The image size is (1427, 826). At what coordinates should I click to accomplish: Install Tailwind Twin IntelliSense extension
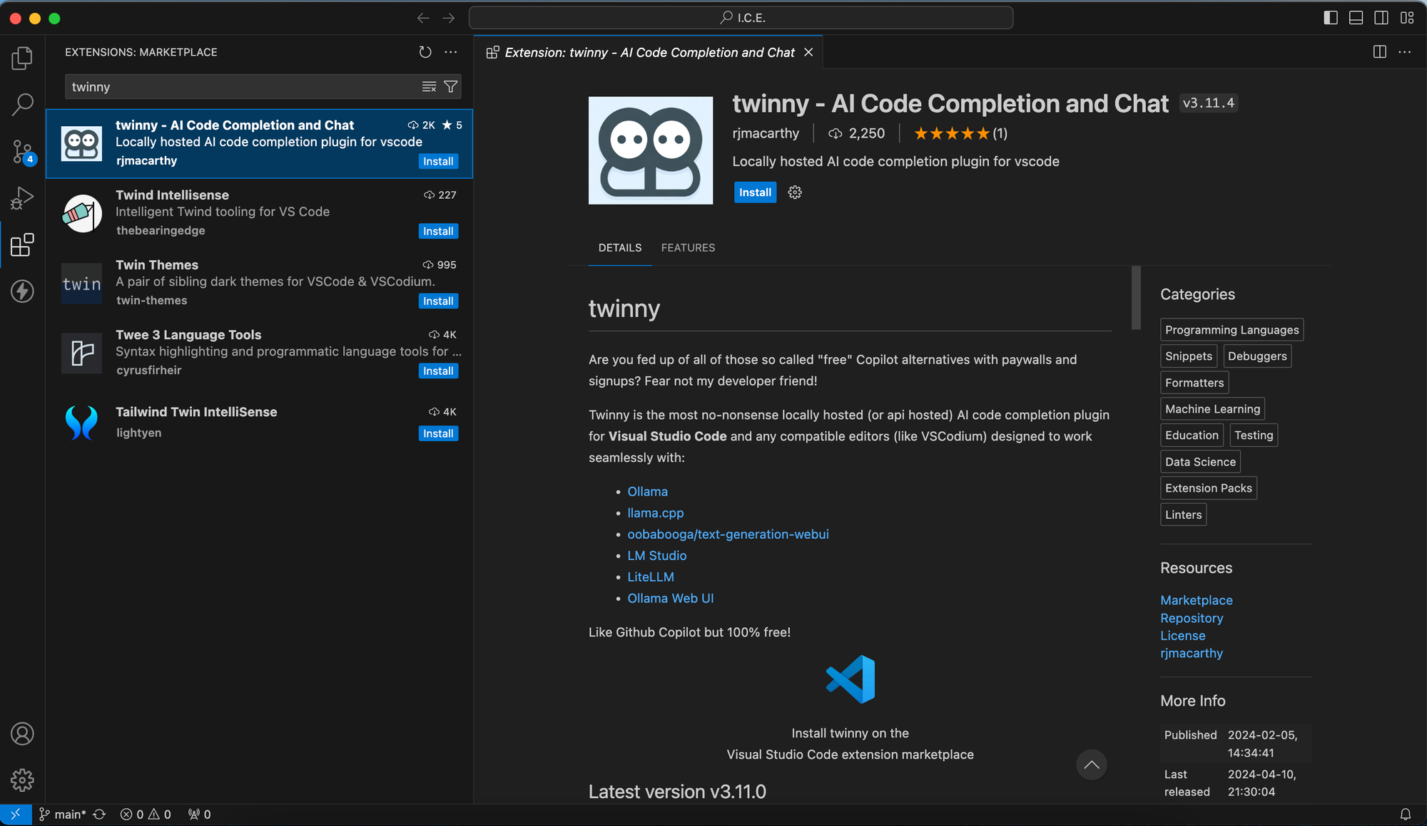coord(438,434)
